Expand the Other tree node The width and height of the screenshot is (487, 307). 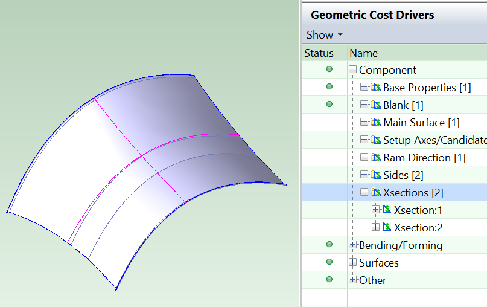point(353,280)
